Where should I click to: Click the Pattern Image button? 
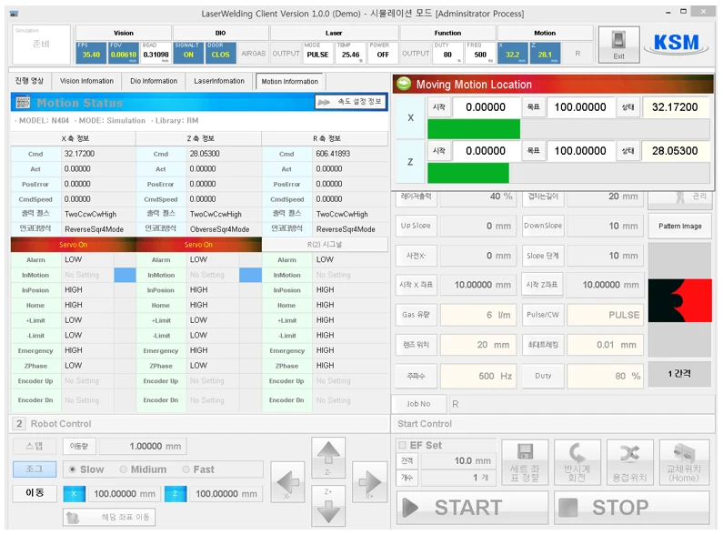tap(679, 226)
